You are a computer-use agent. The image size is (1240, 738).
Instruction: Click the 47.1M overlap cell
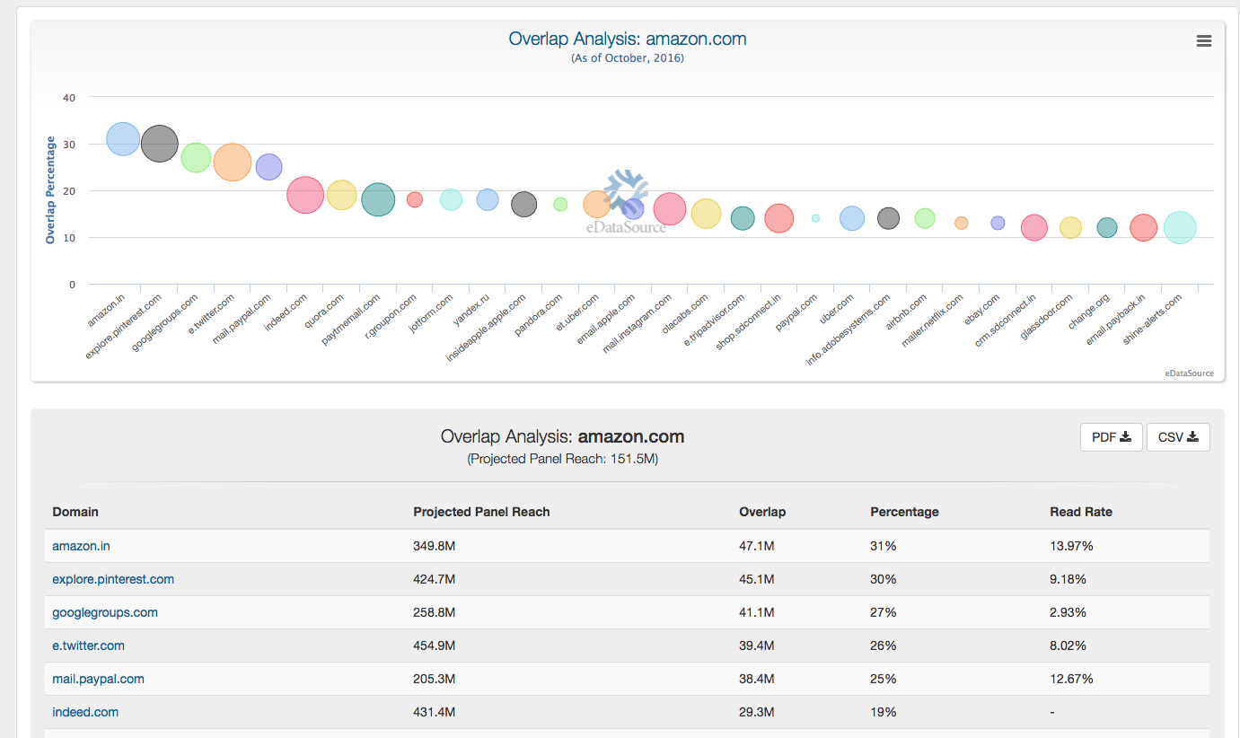757,546
